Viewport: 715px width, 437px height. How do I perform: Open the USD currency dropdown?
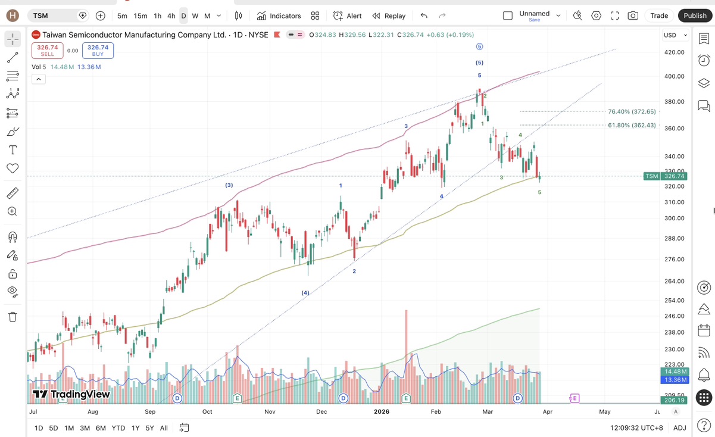coord(675,35)
